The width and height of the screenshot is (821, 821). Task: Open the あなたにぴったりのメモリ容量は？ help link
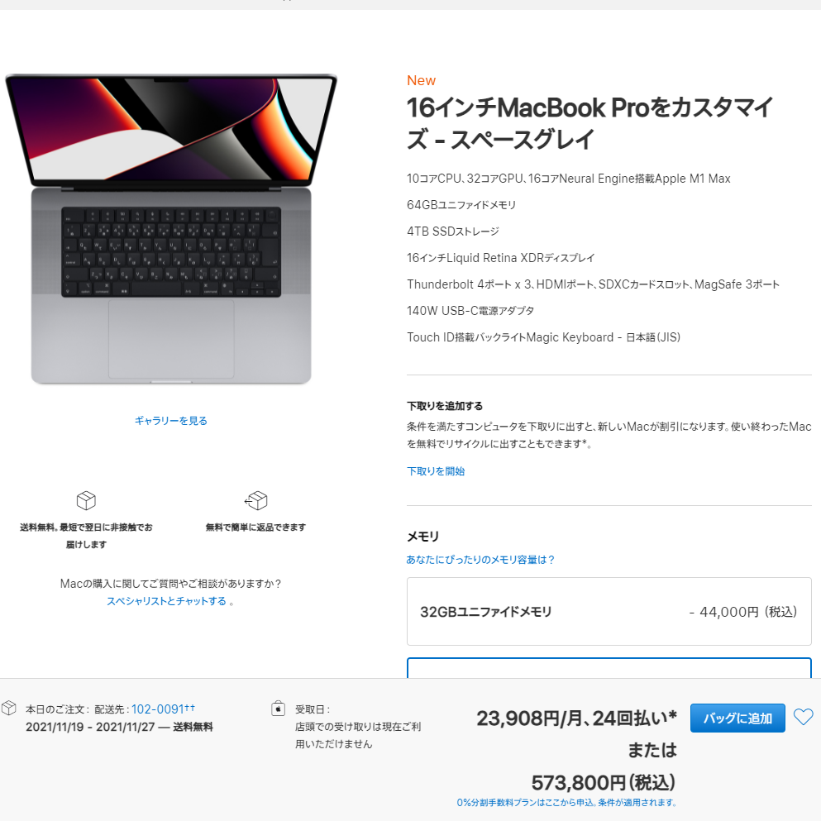[480, 560]
